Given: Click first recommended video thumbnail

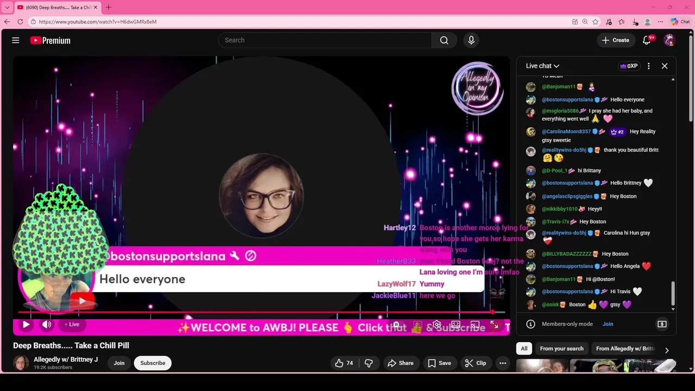Looking at the screenshot, I should coord(542,366).
